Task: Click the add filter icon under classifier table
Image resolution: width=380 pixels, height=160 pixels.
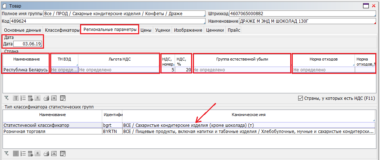Action: (x=6, y=154)
